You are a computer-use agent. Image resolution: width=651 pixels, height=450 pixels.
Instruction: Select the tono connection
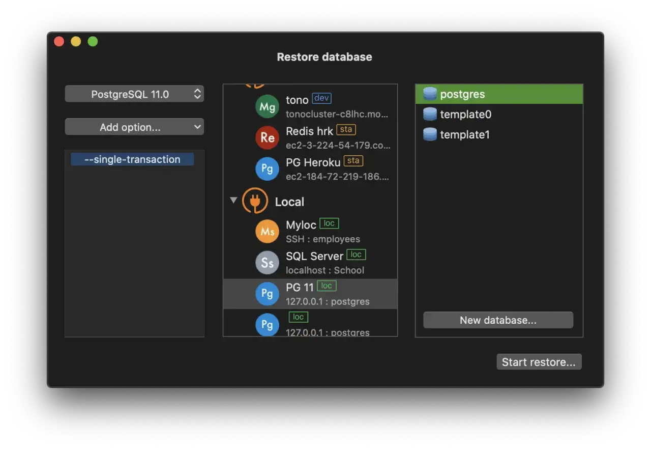tap(310, 106)
